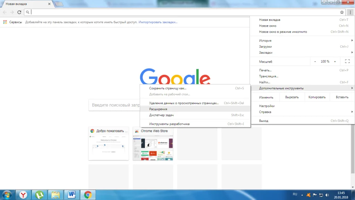Click the Windows Start orb
Viewport: 355px width, 200px height.
point(7,195)
